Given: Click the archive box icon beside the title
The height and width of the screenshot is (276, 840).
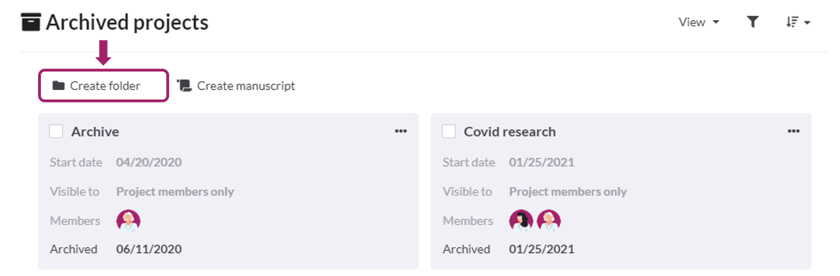Looking at the screenshot, I should pos(31,22).
